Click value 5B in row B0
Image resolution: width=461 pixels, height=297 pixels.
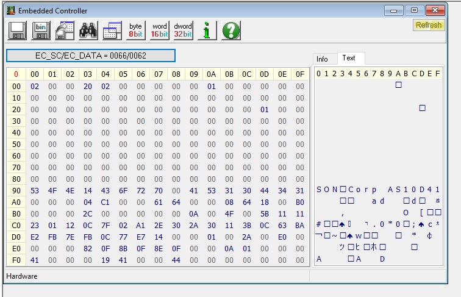[264, 214]
